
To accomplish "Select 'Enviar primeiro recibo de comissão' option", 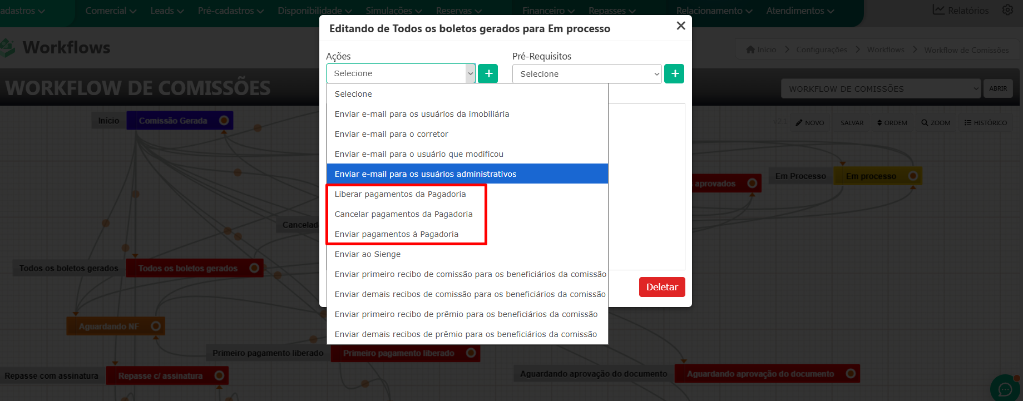I will coord(467,274).
